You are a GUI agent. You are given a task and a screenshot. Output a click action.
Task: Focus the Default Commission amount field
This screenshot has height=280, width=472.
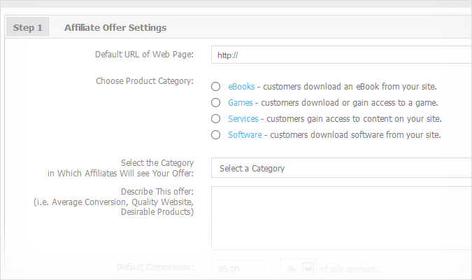[241, 269]
